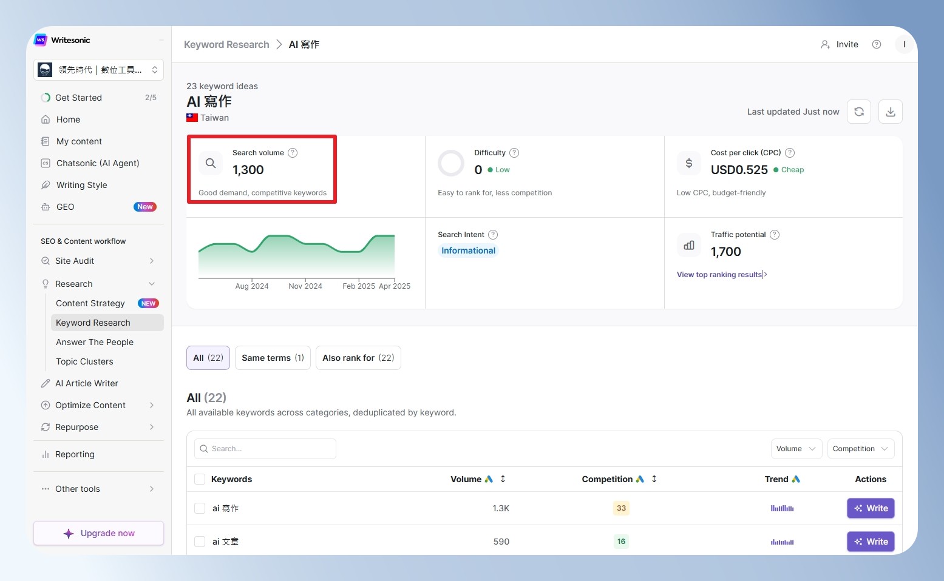The image size is (944, 581).
Task: Switch to the 'Same terms (1)' tab
Action: pos(273,358)
